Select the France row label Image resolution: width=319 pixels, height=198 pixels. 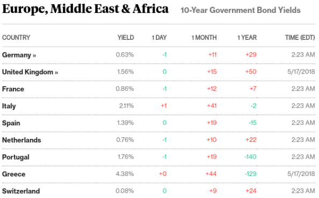pos(13,89)
